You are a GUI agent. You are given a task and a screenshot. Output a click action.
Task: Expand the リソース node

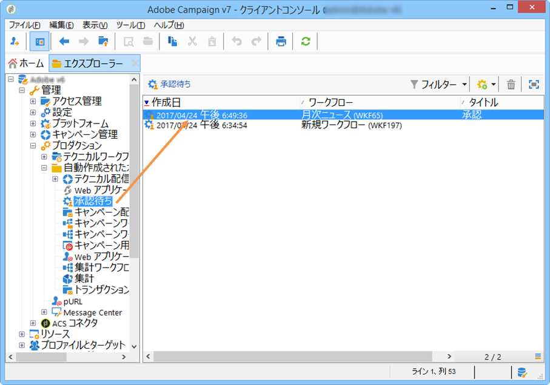pos(22,334)
